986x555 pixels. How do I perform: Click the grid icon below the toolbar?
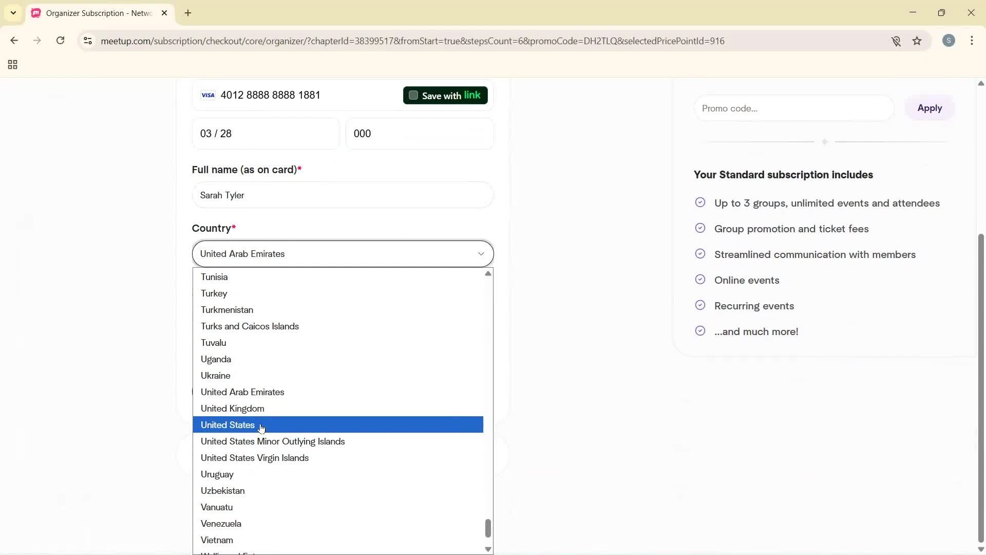tap(12, 64)
